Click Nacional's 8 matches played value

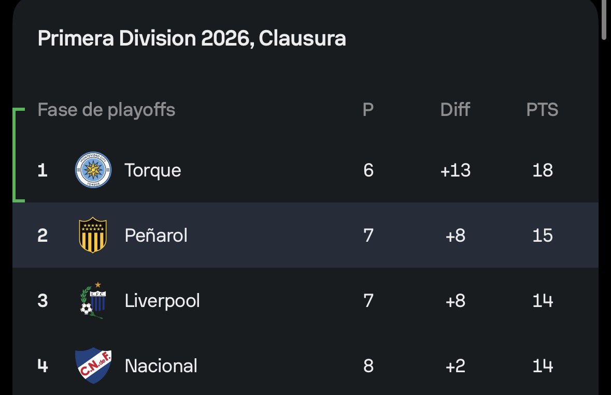[368, 366]
